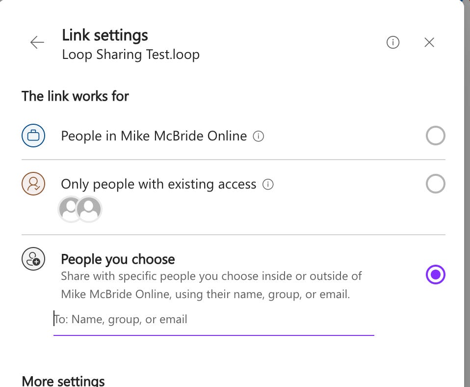Click the Link settings title
The height and width of the screenshot is (387, 470).
coord(105,35)
